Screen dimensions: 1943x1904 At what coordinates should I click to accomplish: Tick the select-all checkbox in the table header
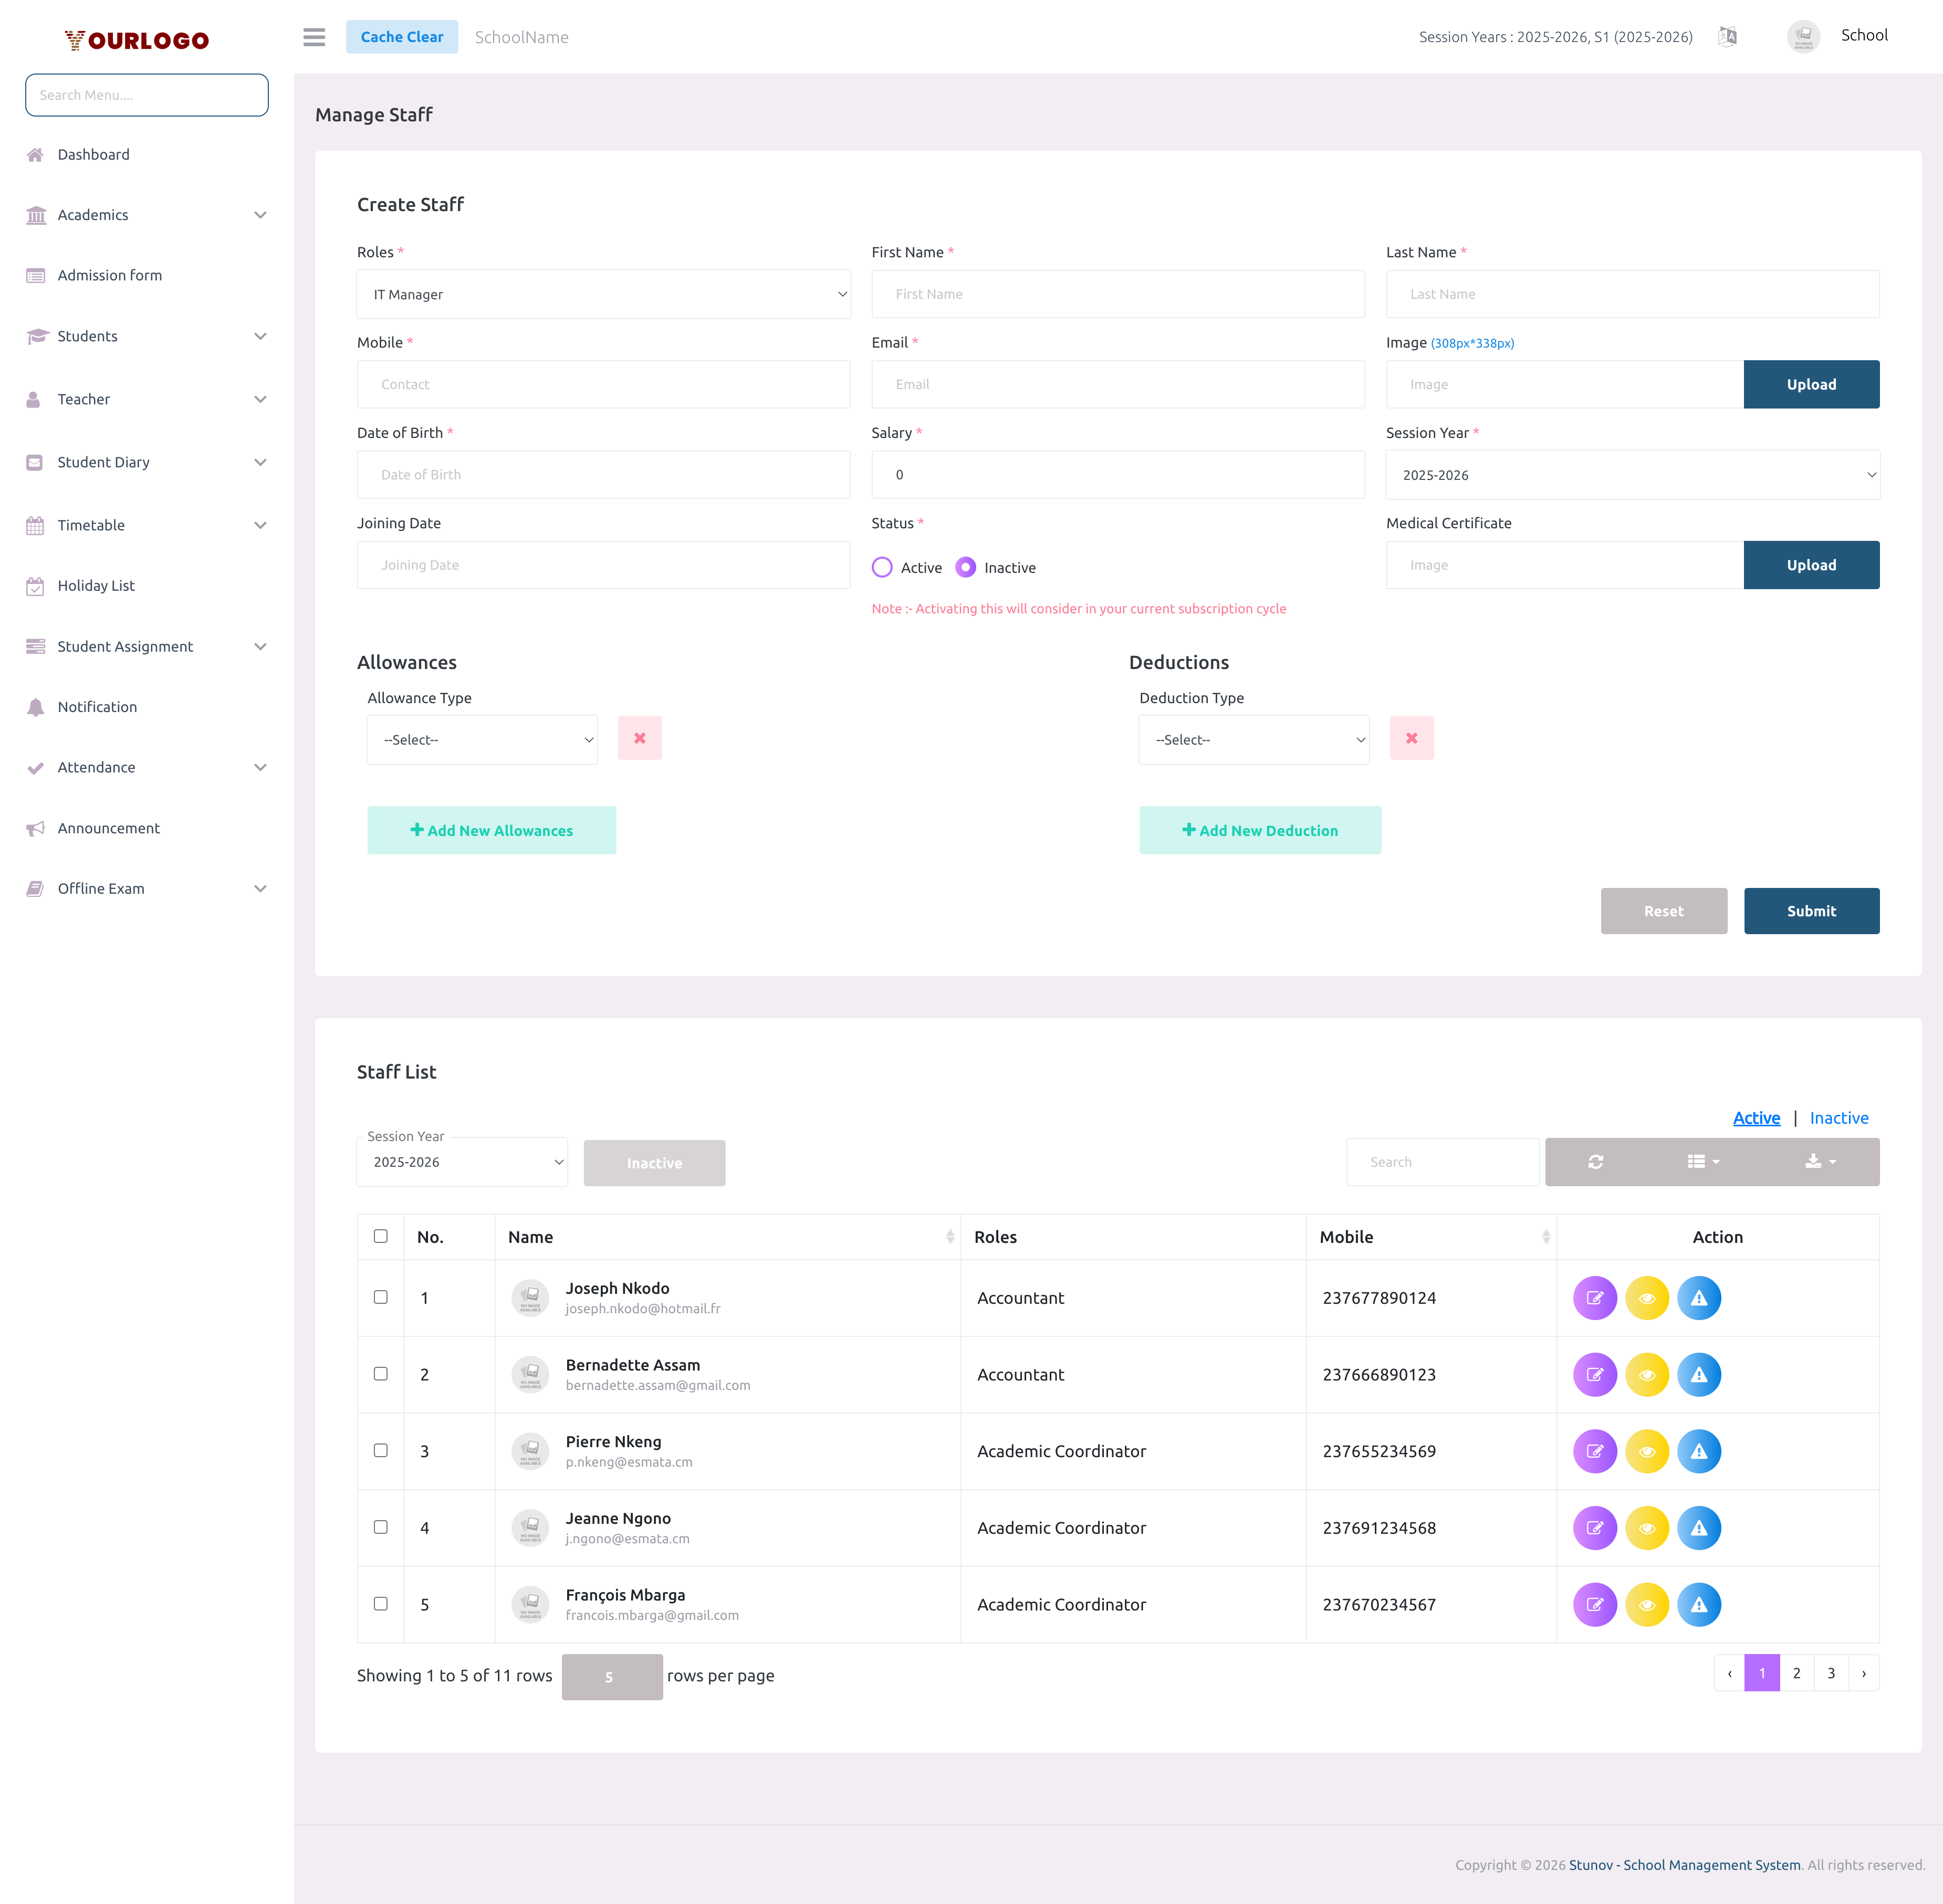coord(380,1236)
